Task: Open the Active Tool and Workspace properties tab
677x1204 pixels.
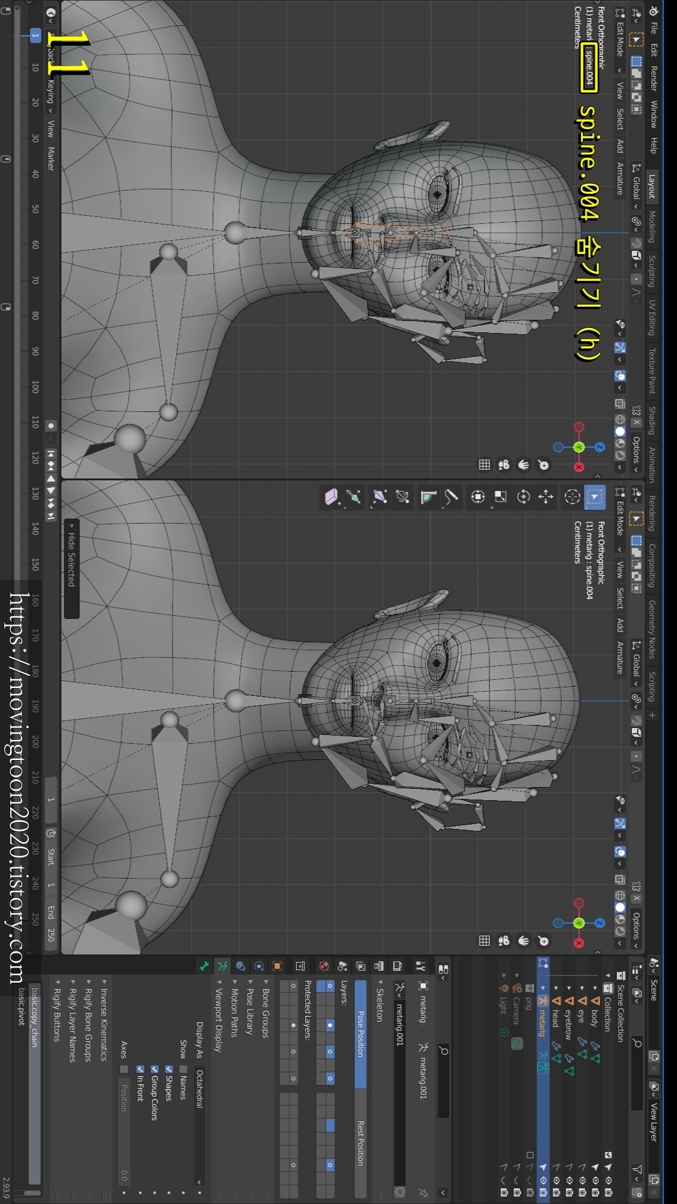Action: [x=421, y=966]
